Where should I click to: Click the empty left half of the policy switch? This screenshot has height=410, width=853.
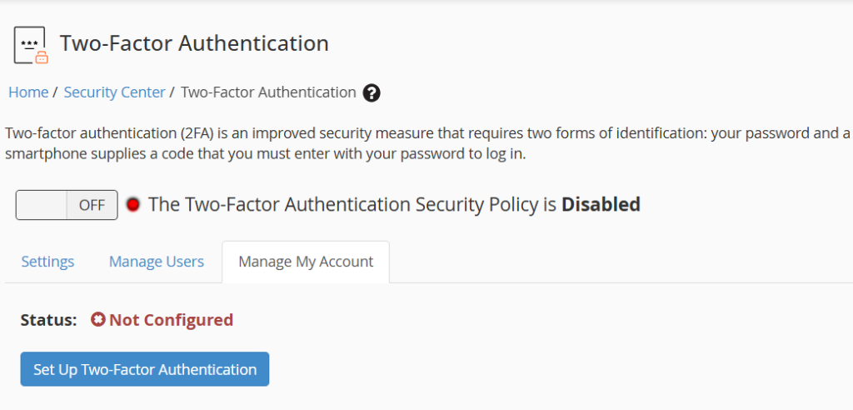coord(42,205)
